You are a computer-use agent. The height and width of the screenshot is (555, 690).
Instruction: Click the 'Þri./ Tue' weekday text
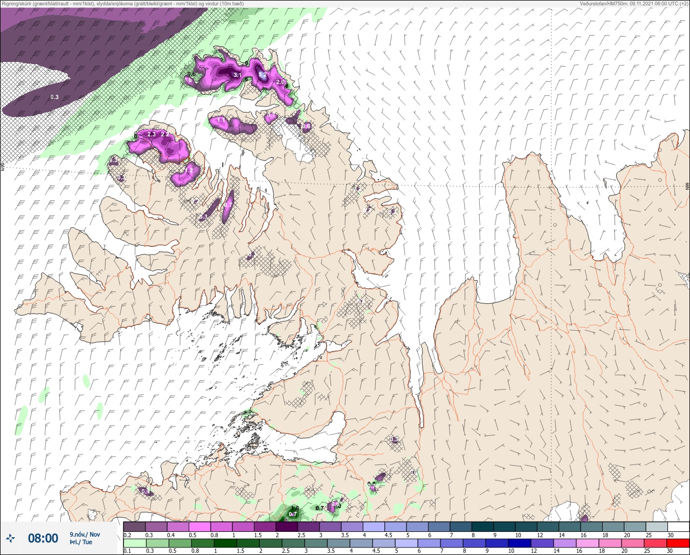pyautogui.click(x=81, y=543)
